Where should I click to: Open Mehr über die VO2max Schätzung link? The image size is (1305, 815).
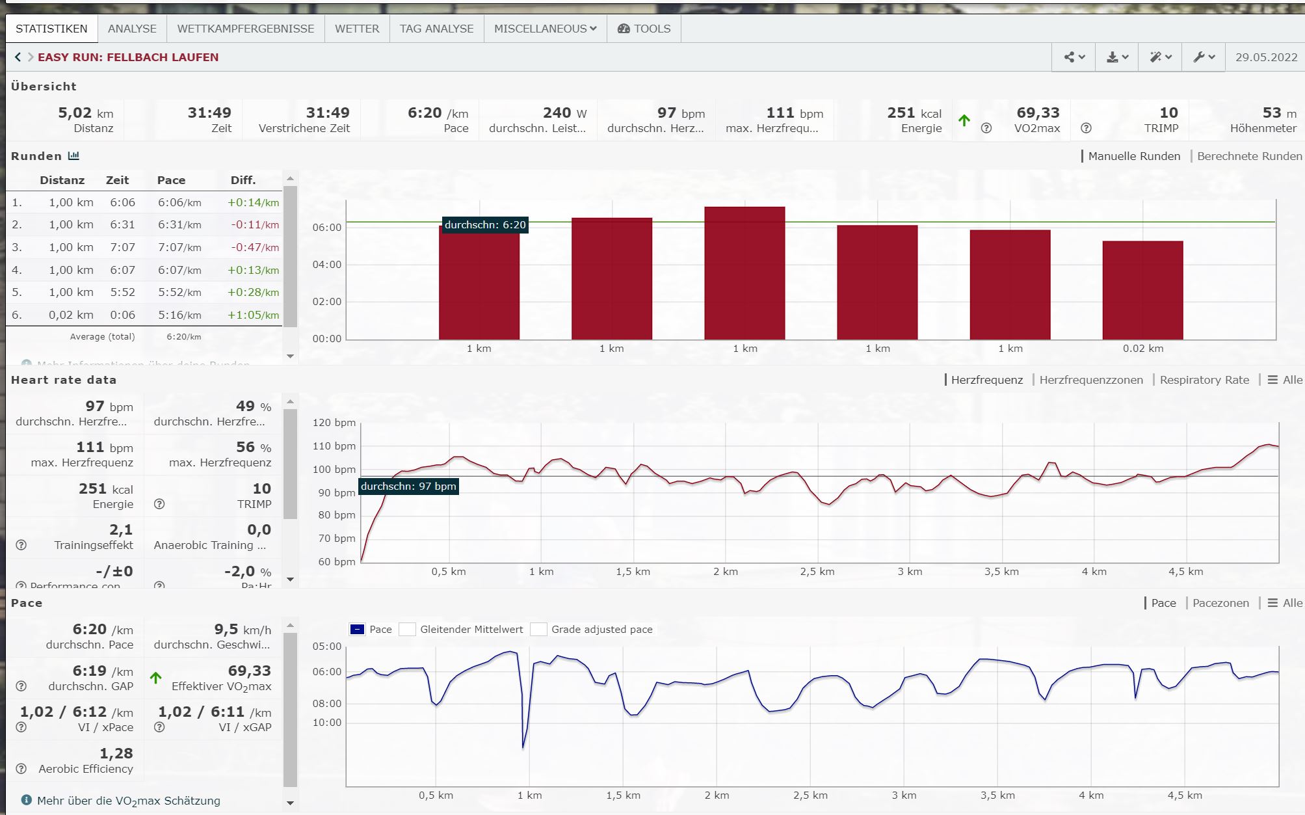point(128,801)
